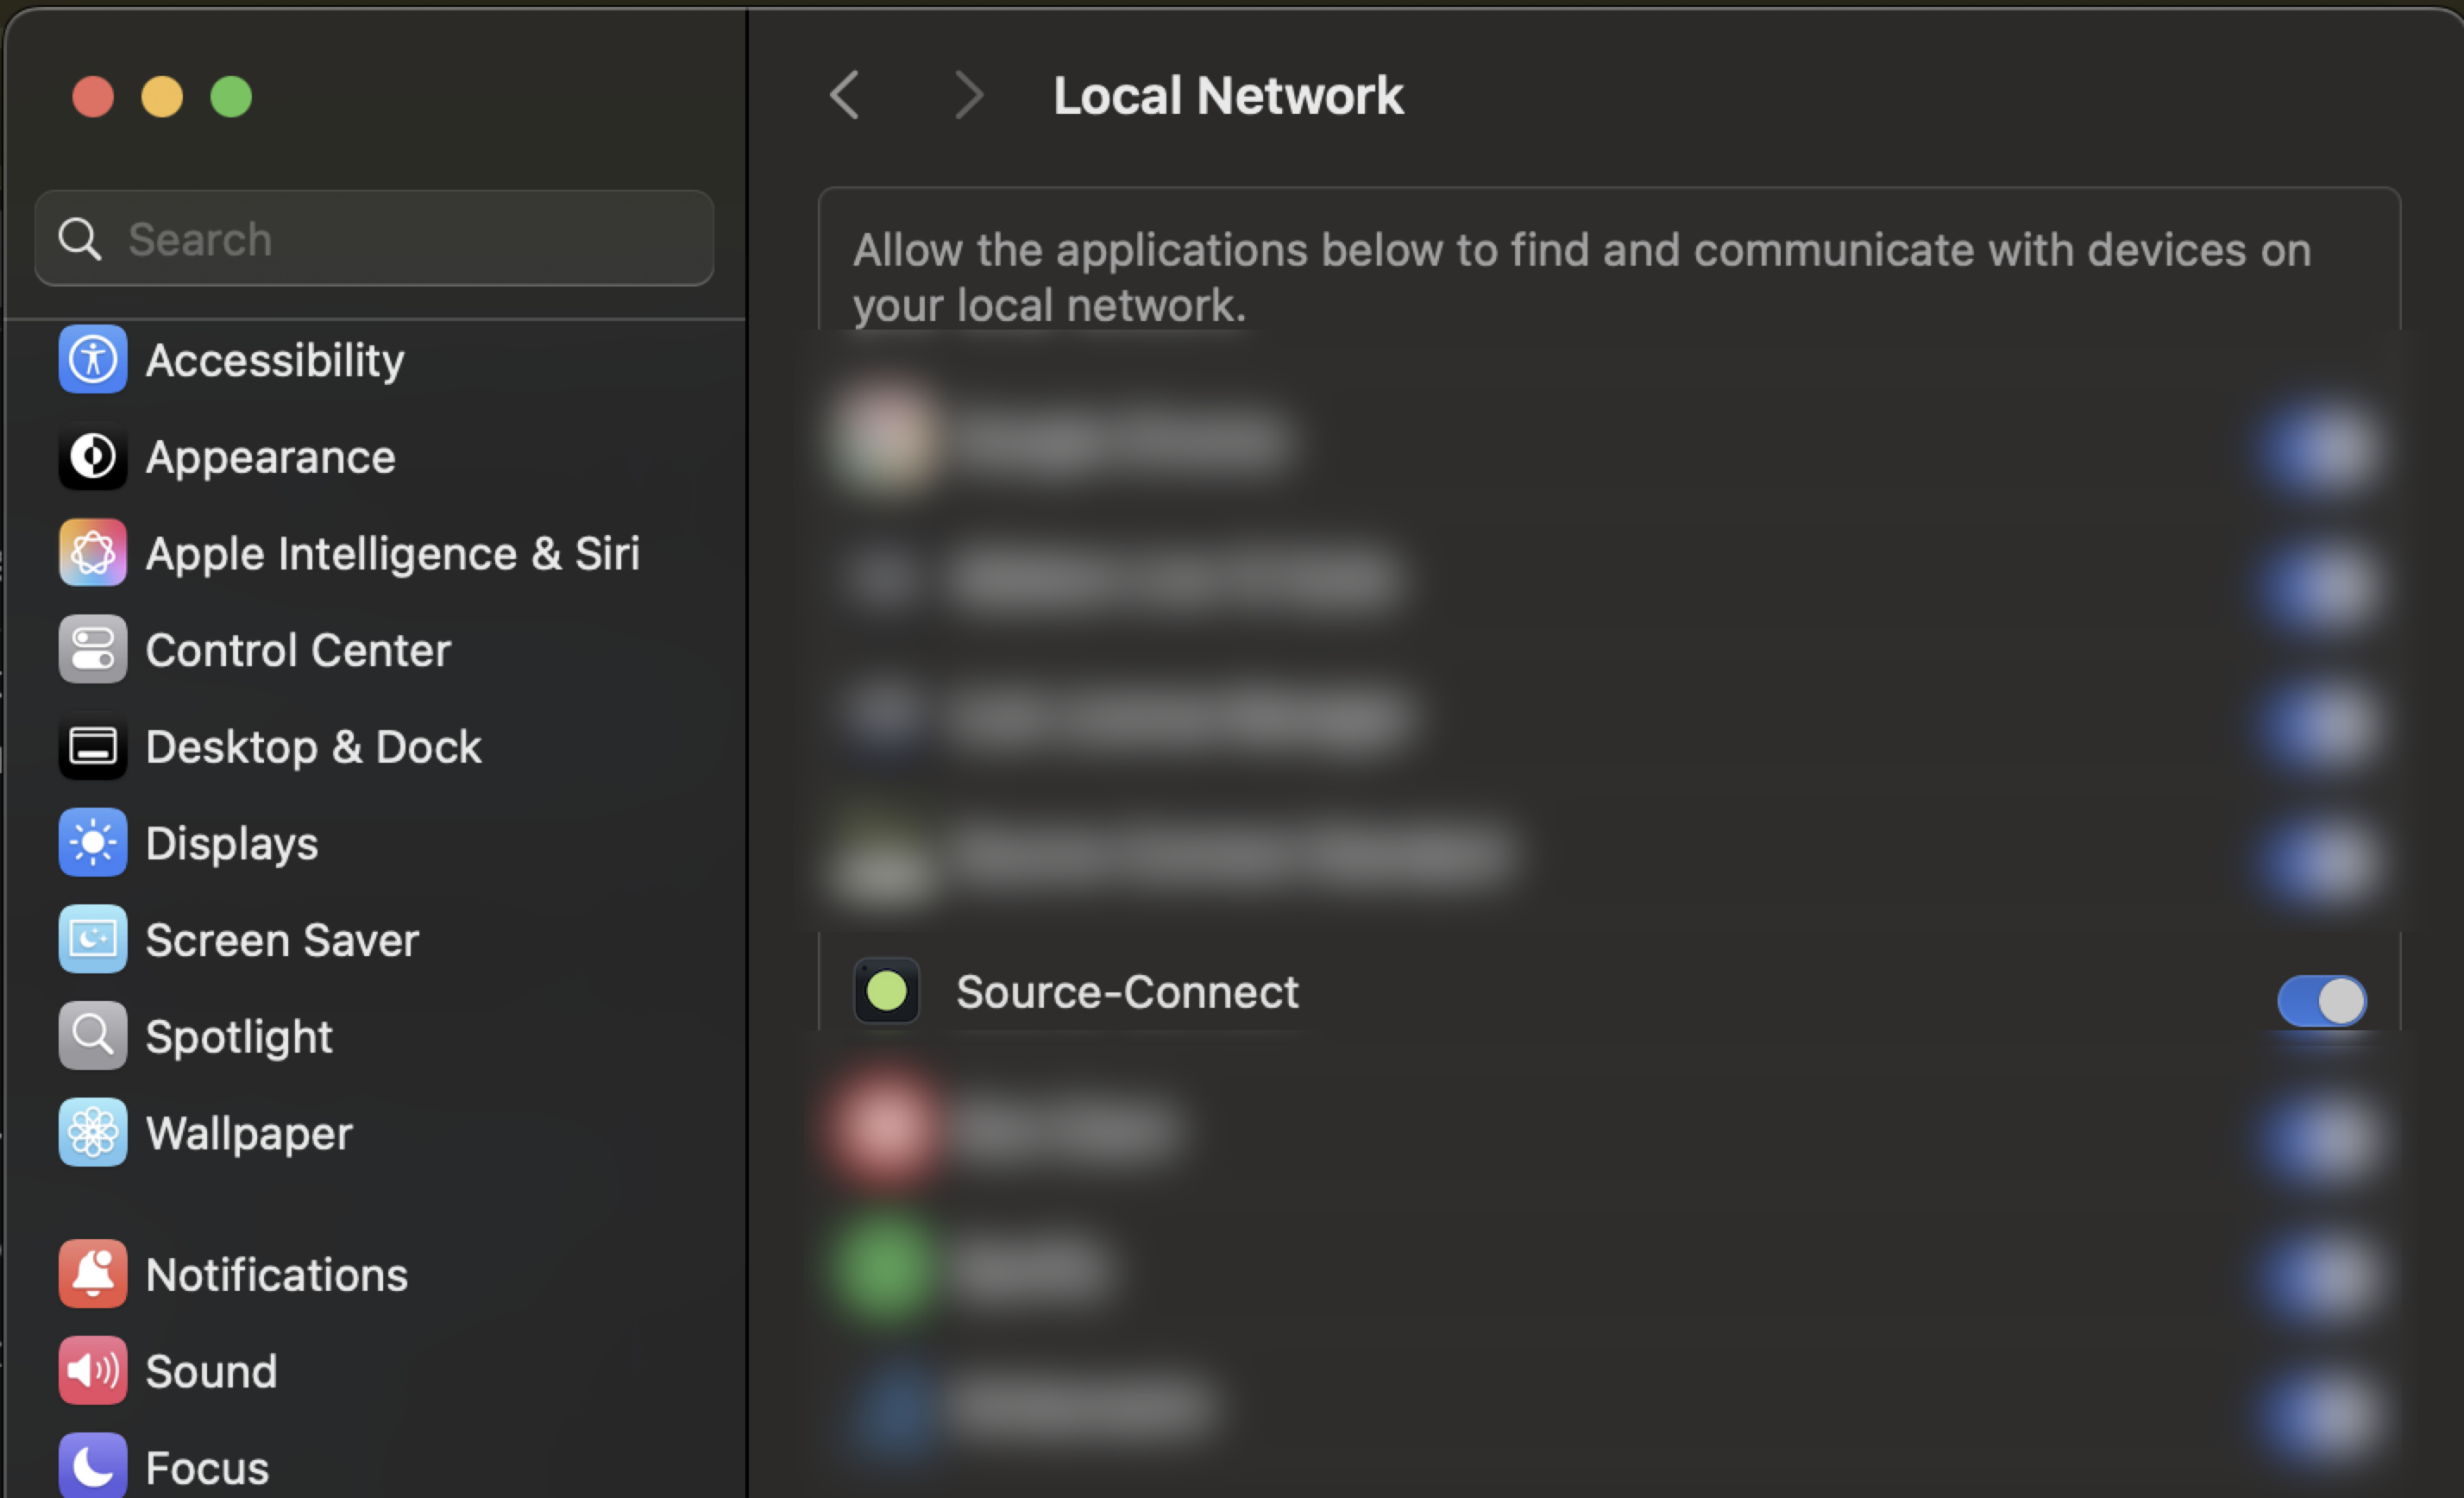2464x1498 pixels.
Task: Open Notifications in the sidebar
Action: [276, 1275]
